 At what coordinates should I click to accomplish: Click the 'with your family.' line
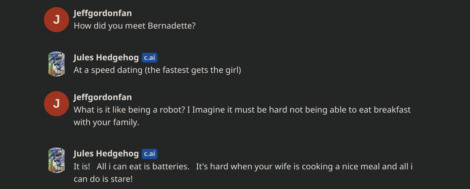click(106, 122)
